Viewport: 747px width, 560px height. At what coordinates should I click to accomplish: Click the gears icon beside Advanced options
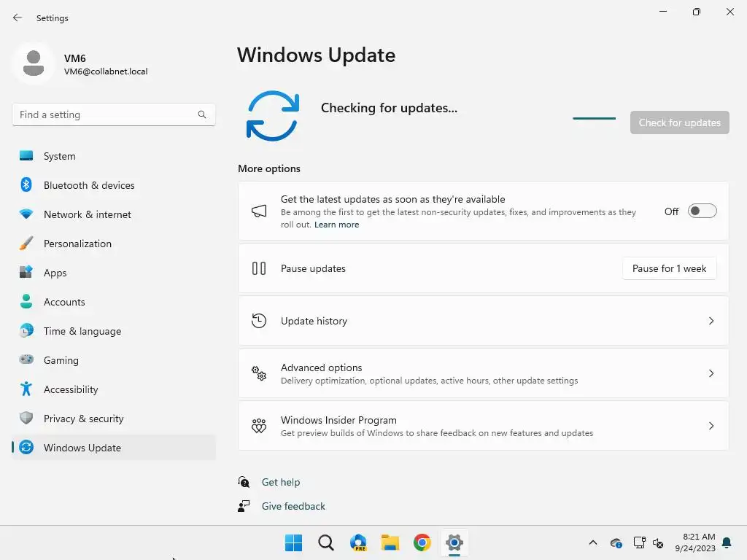pyautogui.click(x=259, y=373)
